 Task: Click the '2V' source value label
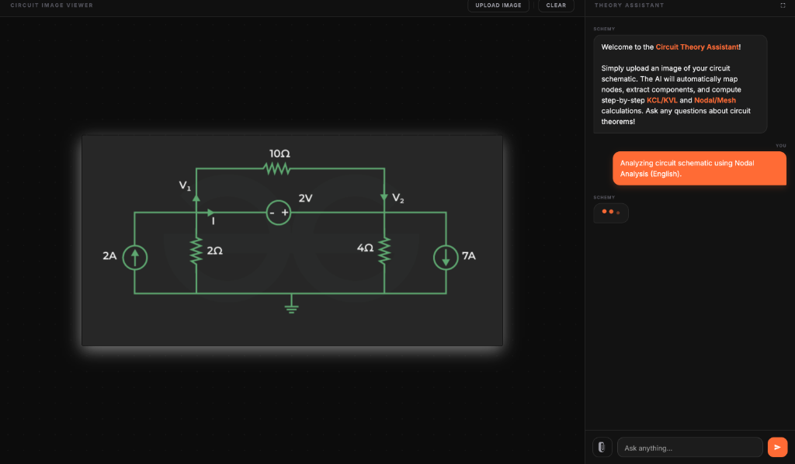tap(305, 198)
